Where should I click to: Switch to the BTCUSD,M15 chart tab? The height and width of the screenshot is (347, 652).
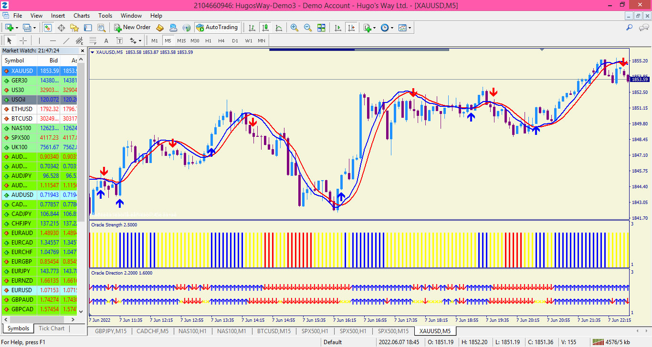coord(274,331)
